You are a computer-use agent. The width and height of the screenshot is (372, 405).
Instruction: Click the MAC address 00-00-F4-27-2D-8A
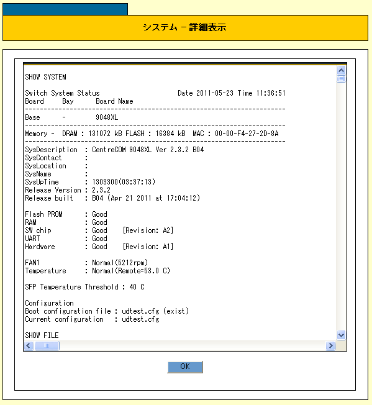247,134
